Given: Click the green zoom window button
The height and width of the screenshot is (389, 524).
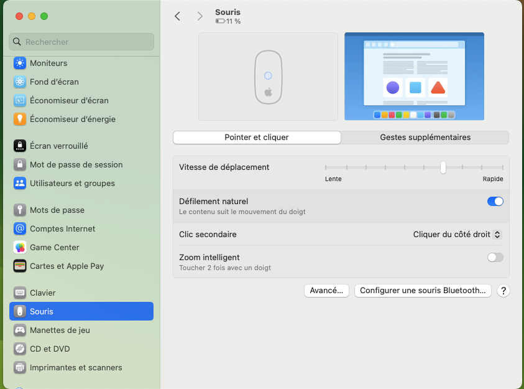Looking at the screenshot, I should point(44,16).
